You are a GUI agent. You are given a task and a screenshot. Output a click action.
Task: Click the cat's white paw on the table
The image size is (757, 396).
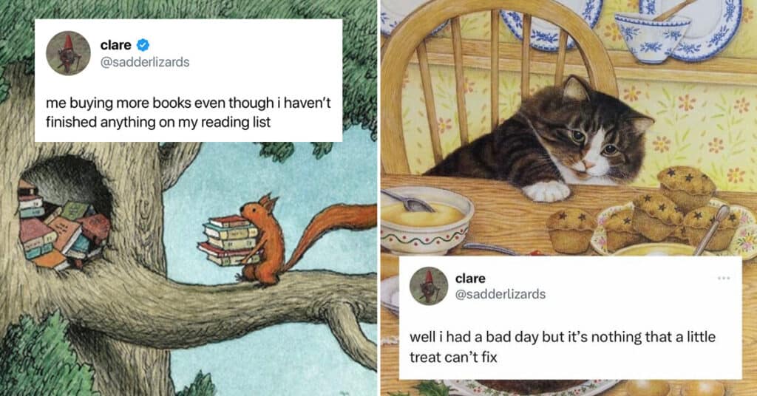(x=546, y=191)
